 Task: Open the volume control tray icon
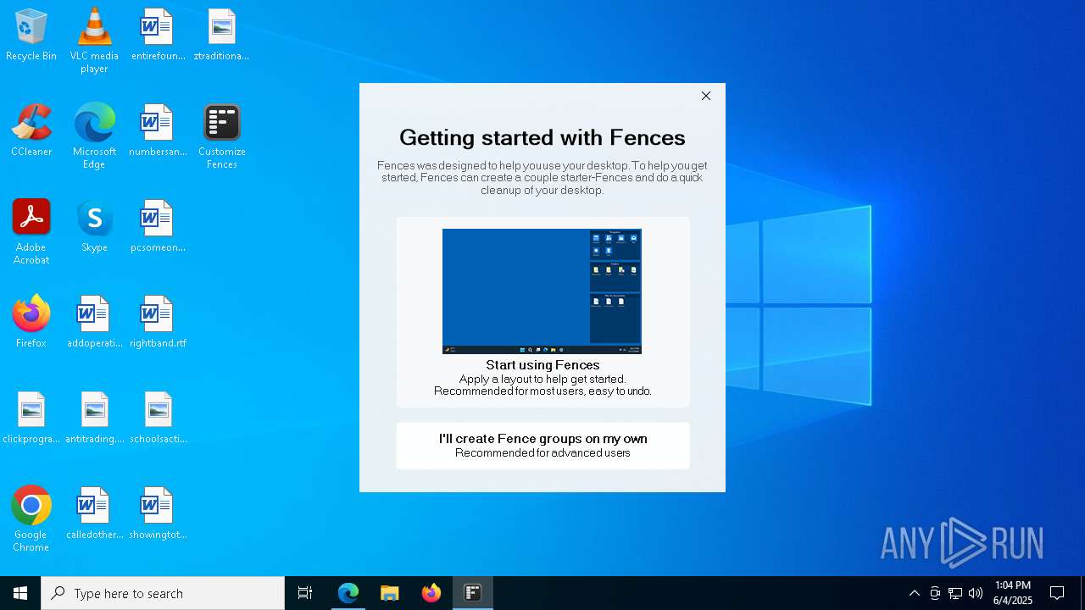pos(976,593)
